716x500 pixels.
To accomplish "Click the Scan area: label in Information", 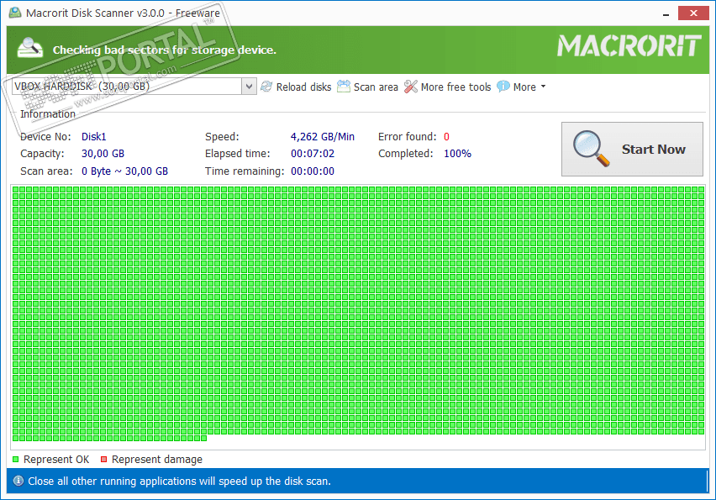I will pos(46,171).
